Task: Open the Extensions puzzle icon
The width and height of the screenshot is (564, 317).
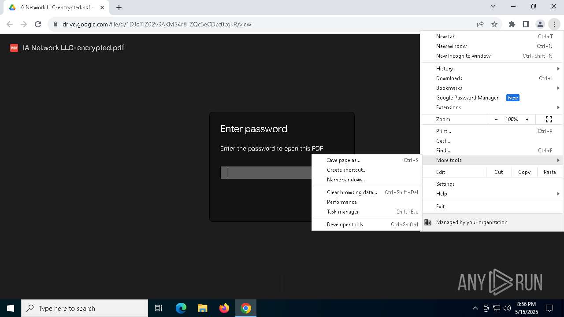Action: coord(512,24)
